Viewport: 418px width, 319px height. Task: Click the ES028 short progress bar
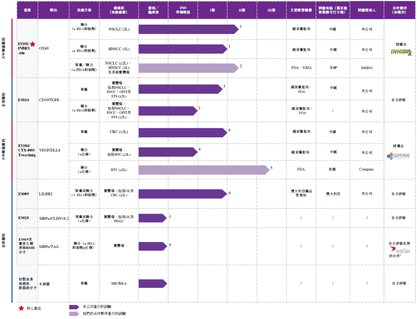[153, 218]
